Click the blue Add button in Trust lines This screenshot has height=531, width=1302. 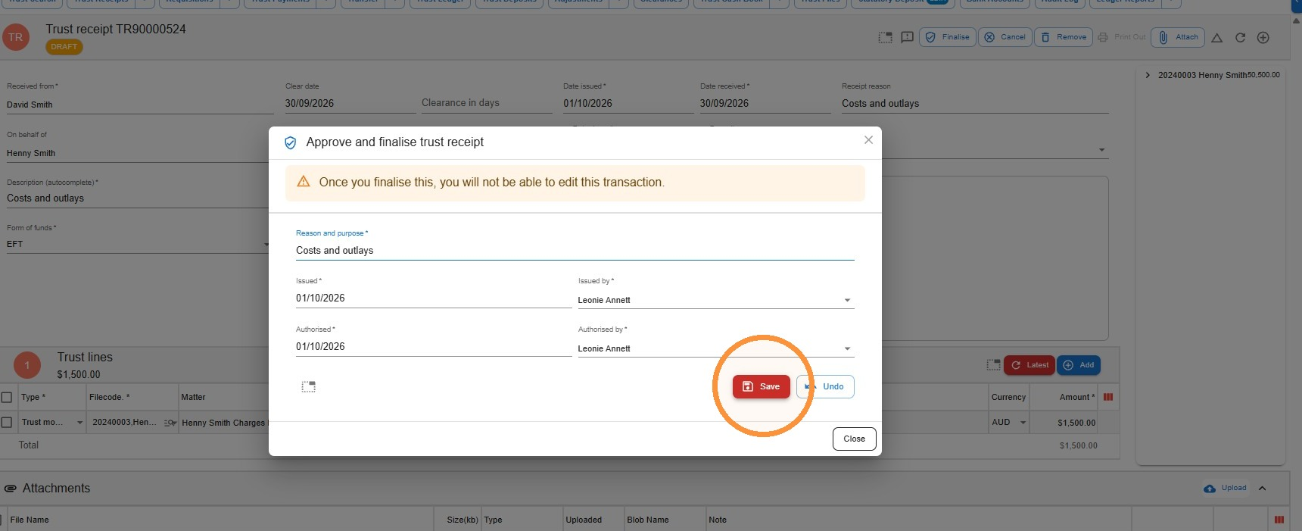click(x=1078, y=365)
